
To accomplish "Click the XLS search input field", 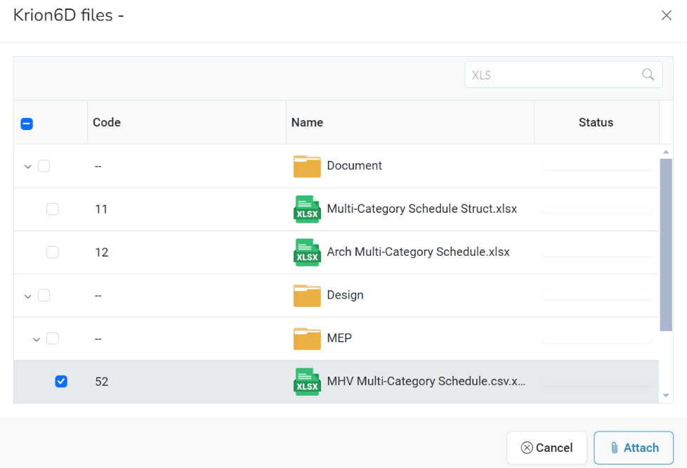I will point(551,75).
